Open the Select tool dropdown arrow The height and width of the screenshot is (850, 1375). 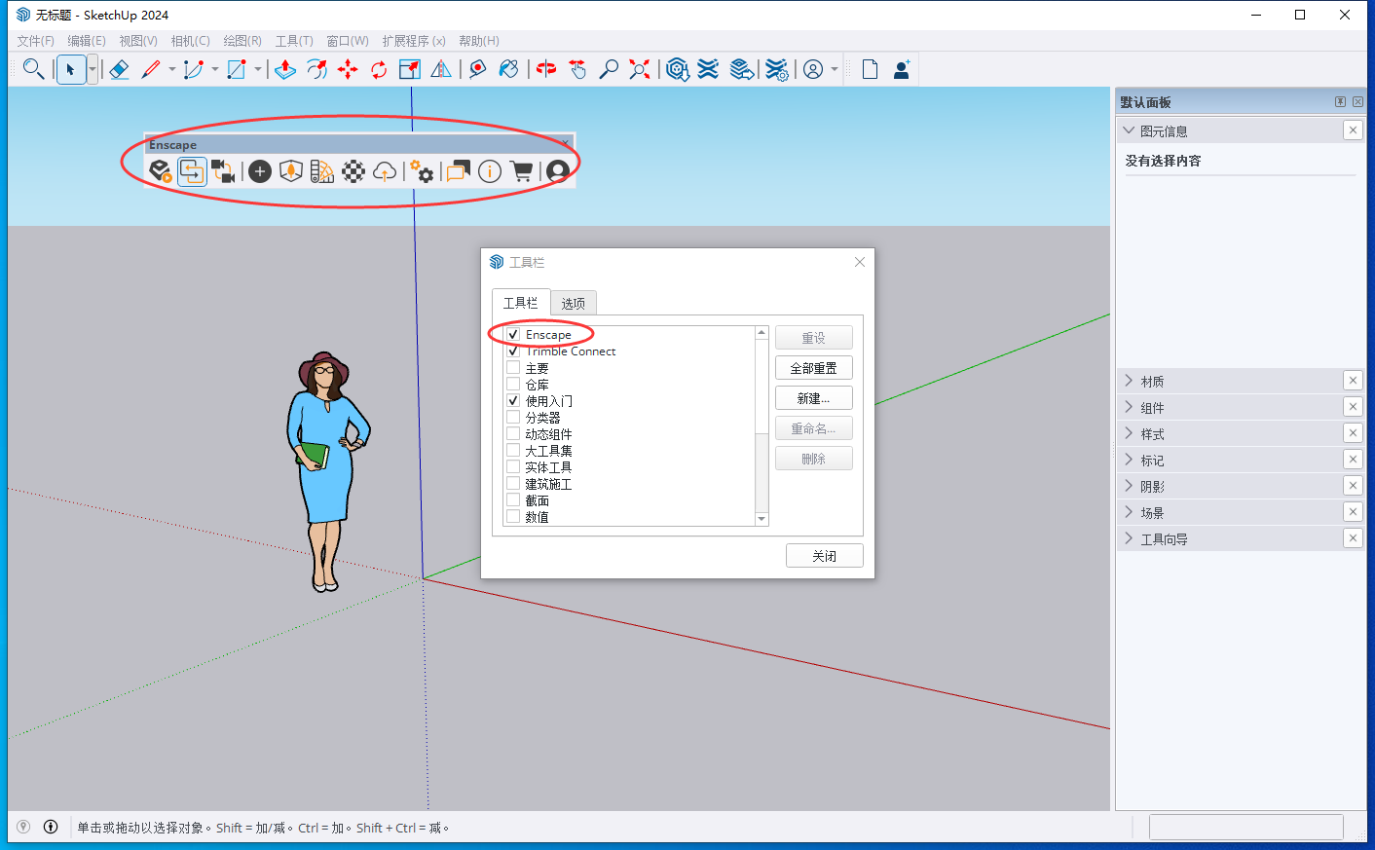coord(93,69)
